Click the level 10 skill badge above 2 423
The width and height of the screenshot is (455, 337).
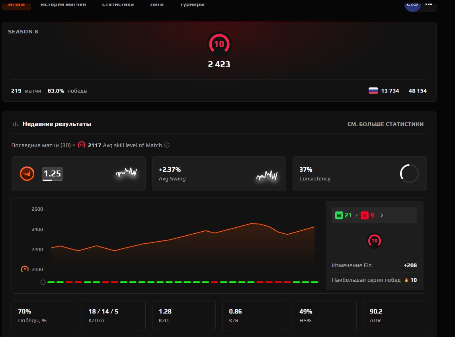coord(219,44)
